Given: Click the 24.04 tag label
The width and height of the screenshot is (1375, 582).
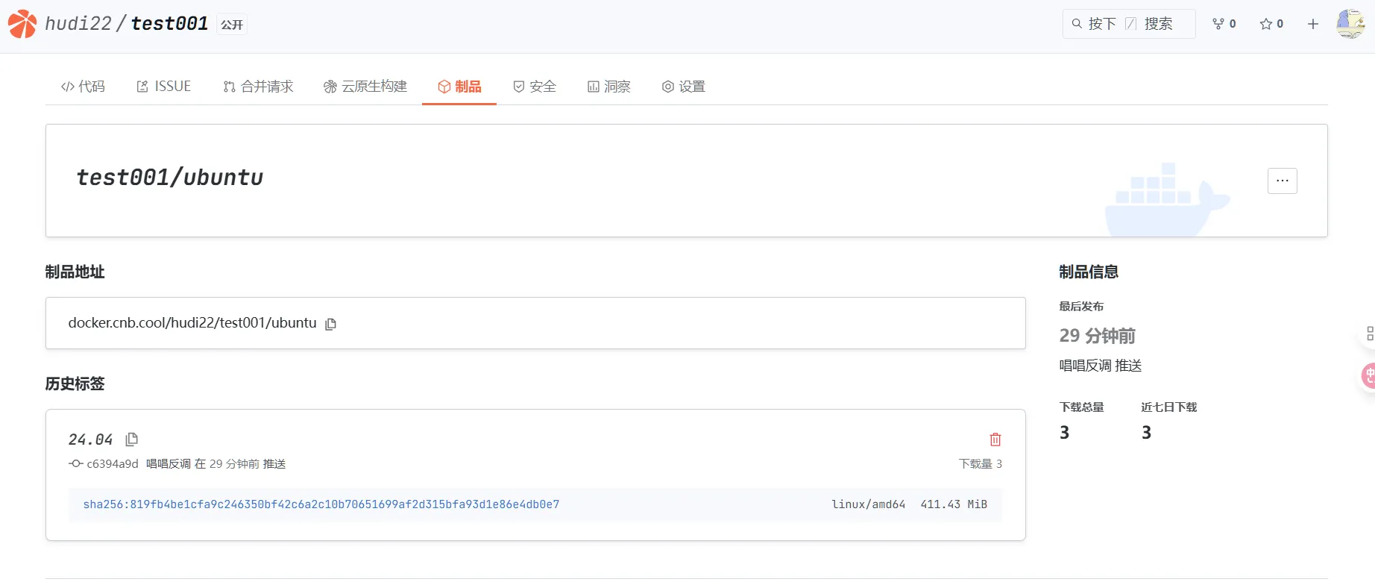Looking at the screenshot, I should [x=90, y=439].
